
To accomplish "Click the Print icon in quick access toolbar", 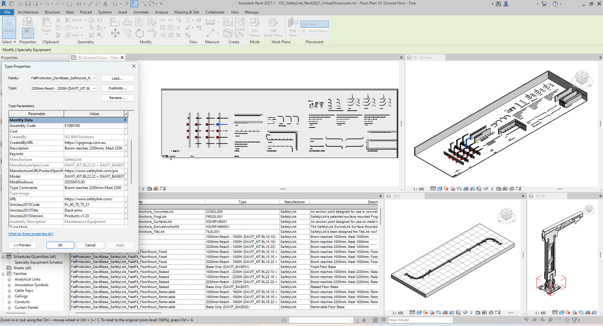I will pos(69,4).
